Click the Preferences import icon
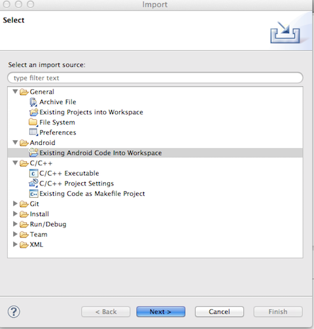 (x=33, y=132)
